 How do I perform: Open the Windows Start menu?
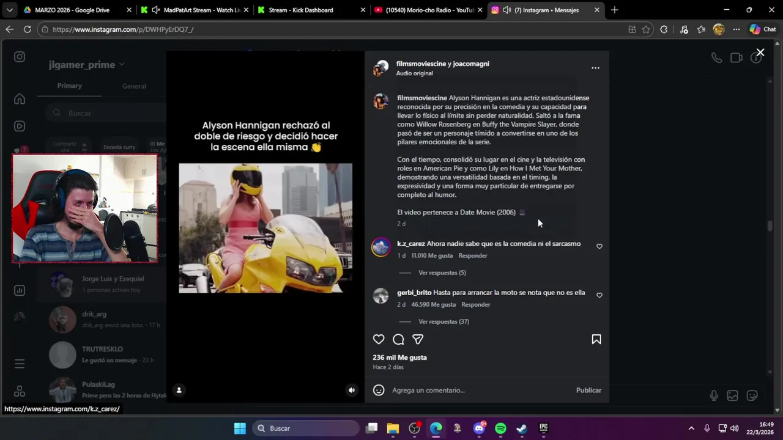point(240,428)
